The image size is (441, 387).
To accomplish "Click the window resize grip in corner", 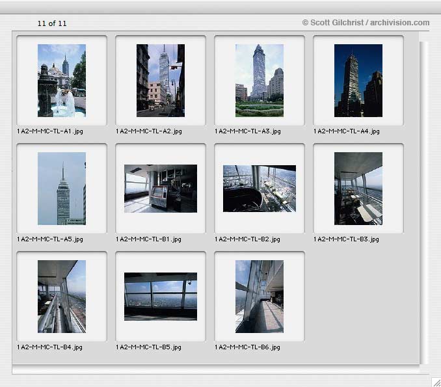I will tap(436, 382).
